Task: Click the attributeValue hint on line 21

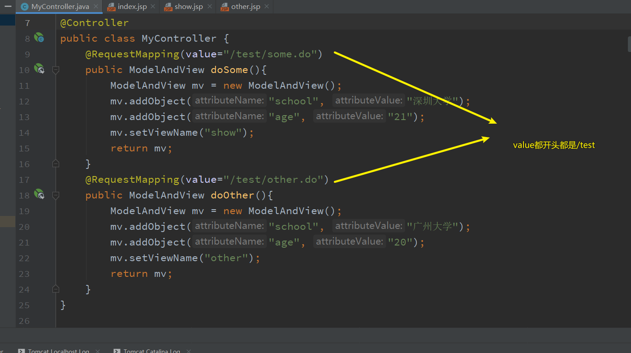Action: 349,242
